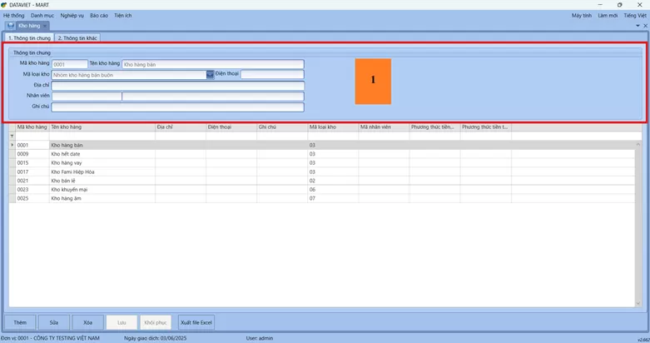Screen dimensions: 650x343
Task: Open Máy tính from the top bar
Action: pyautogui.click(x=582, y=15)
